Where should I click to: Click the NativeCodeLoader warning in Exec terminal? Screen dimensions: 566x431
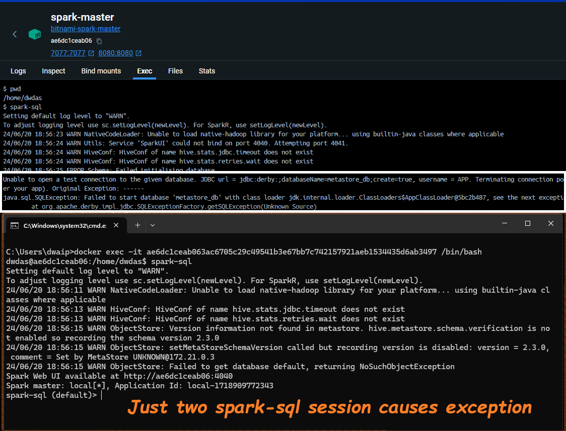[x=253, y=134]
